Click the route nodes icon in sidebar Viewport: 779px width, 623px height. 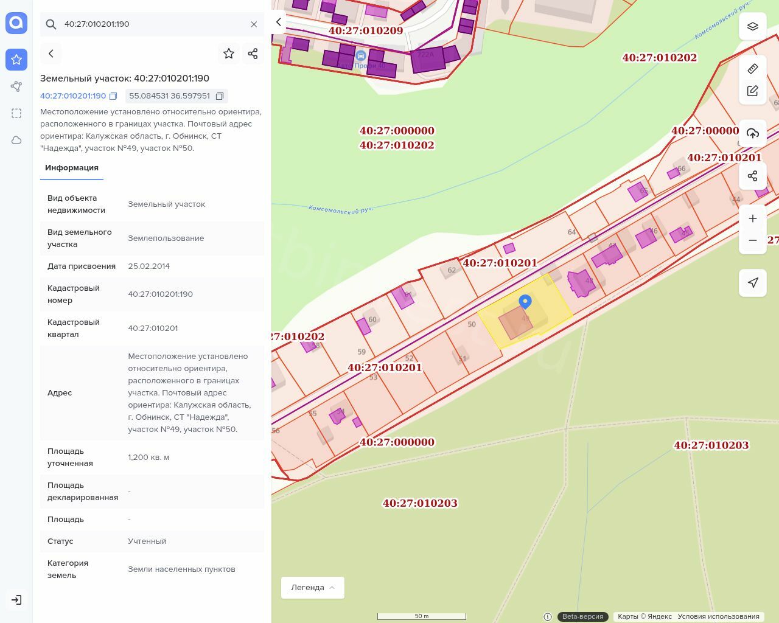pos(16,86)
